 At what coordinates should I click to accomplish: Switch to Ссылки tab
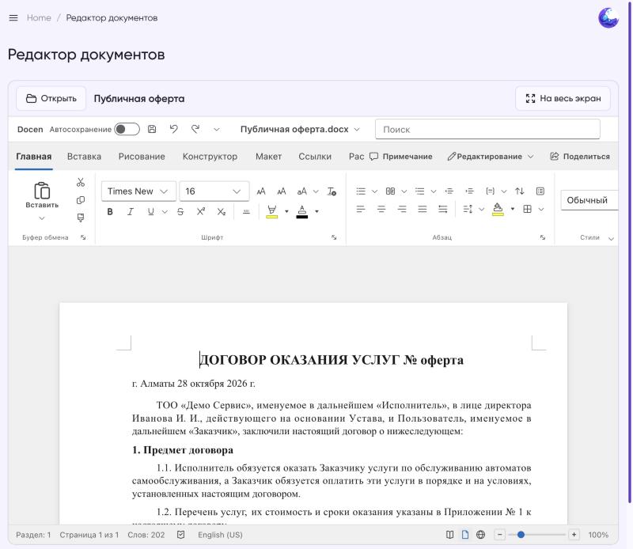[x=315, y=157]
